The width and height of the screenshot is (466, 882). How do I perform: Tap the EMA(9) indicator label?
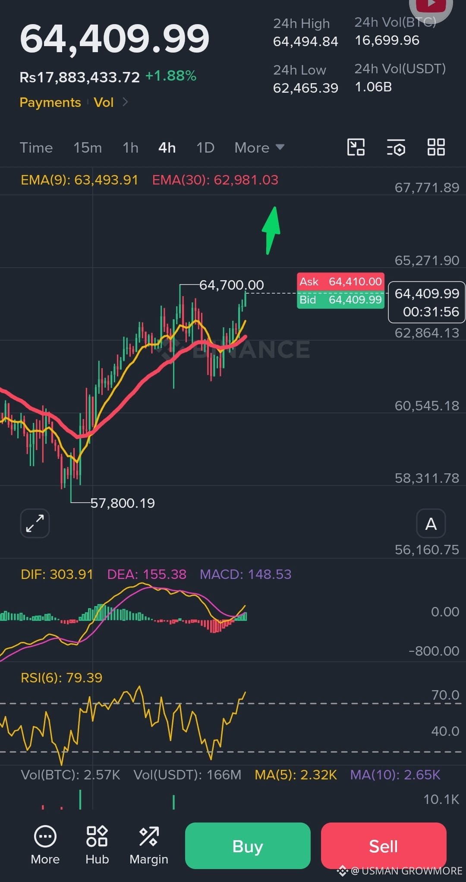tap(79, 180)
